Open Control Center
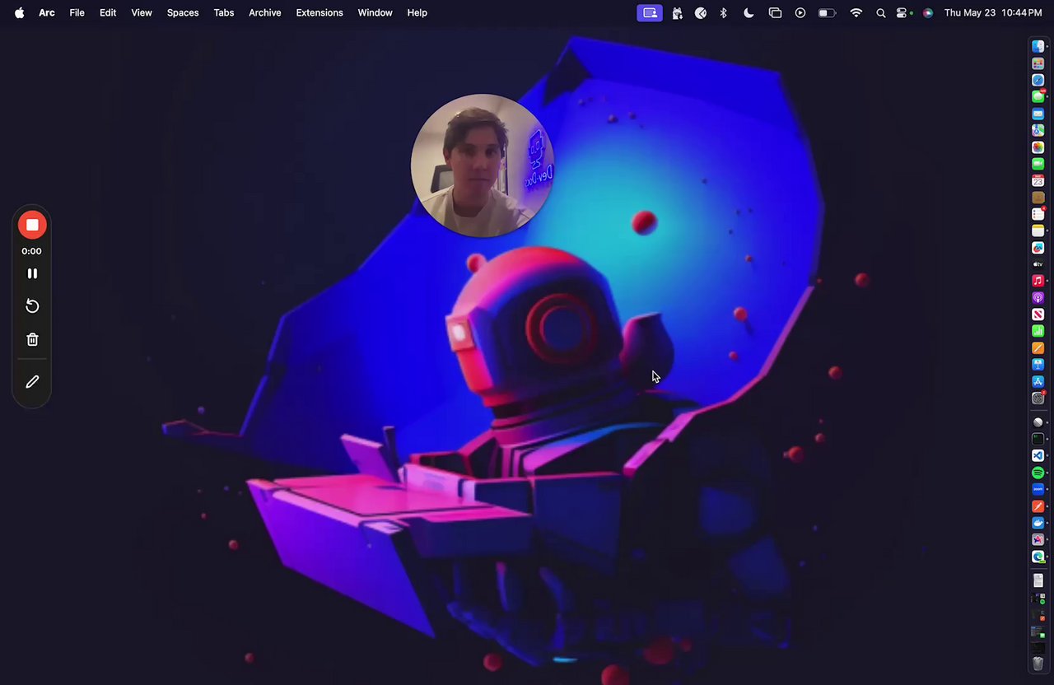Screen dimensions: 1054x685 click(x=902, y=12)
